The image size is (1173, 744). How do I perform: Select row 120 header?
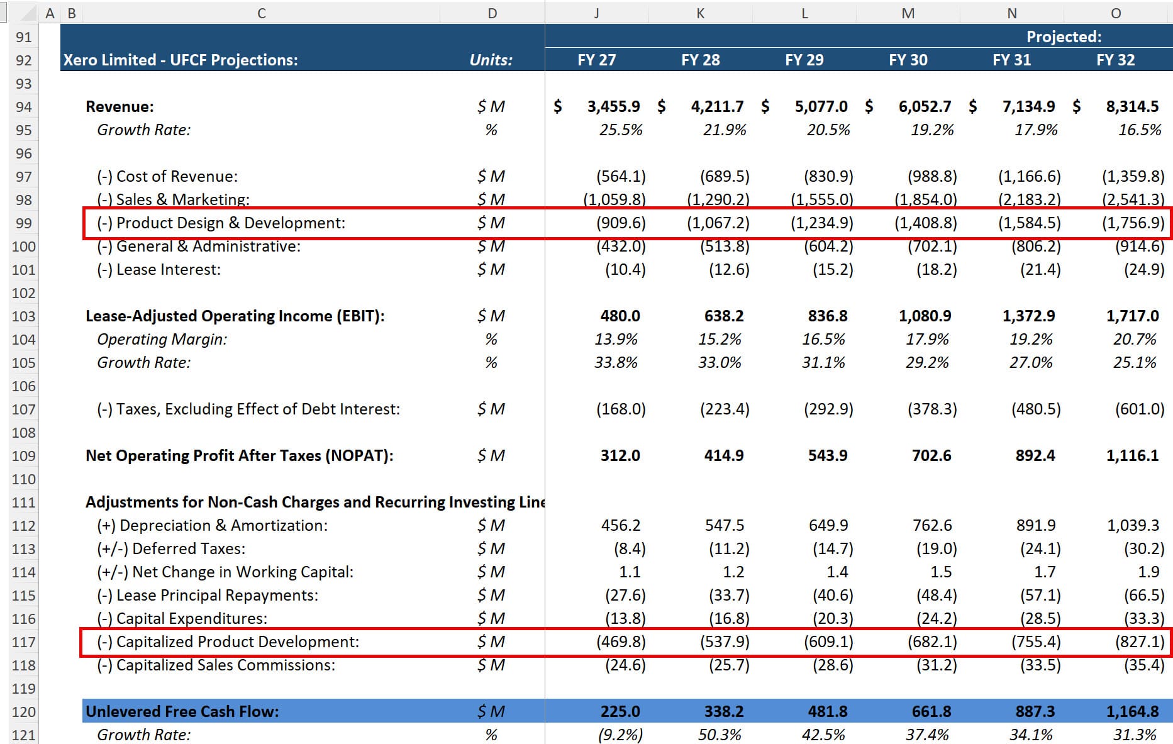pos(23,712)
